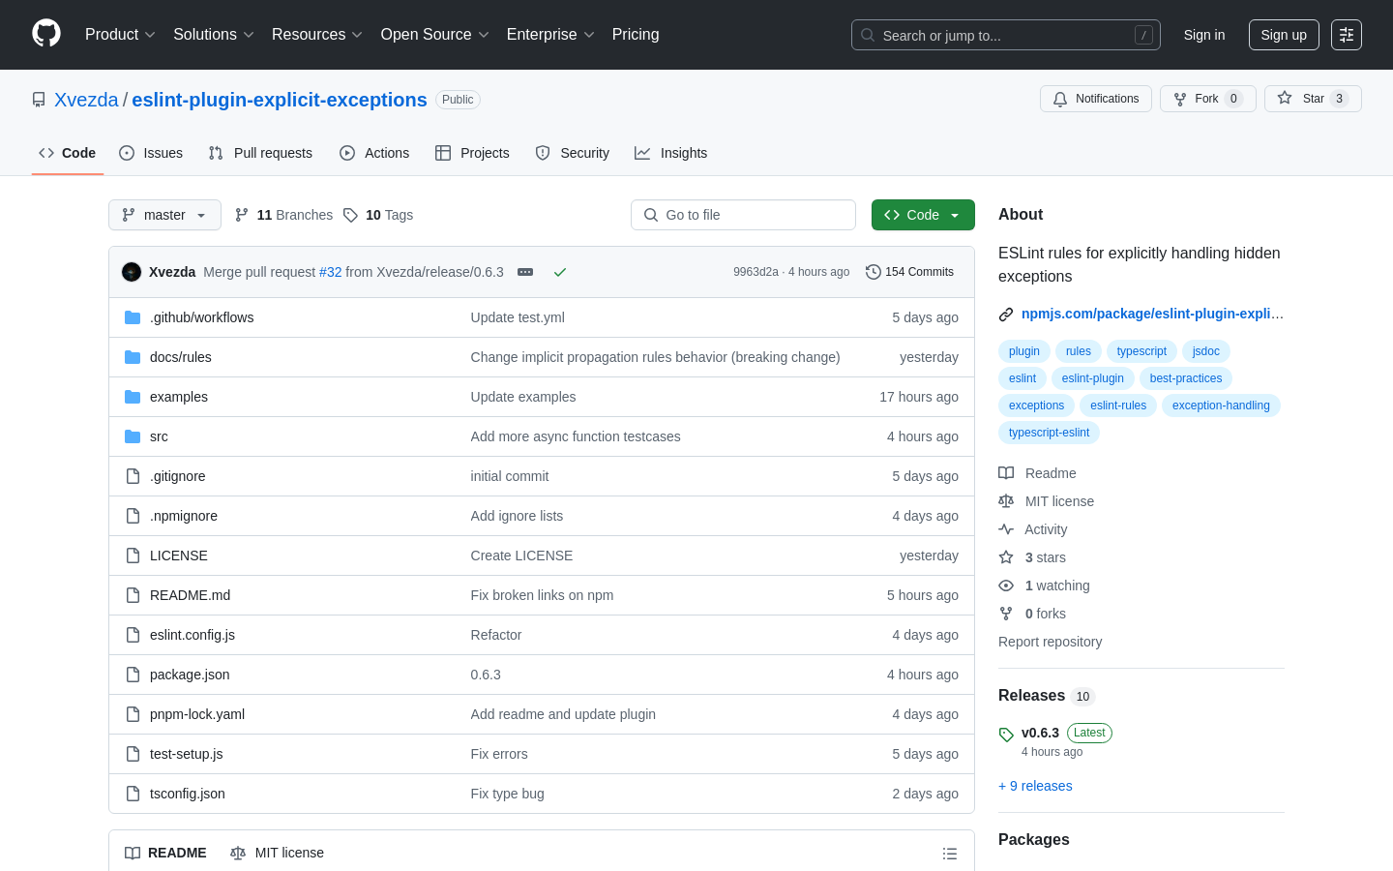Select the README tab below file list
The image size is (1393, 871).
tap(165, 853)
